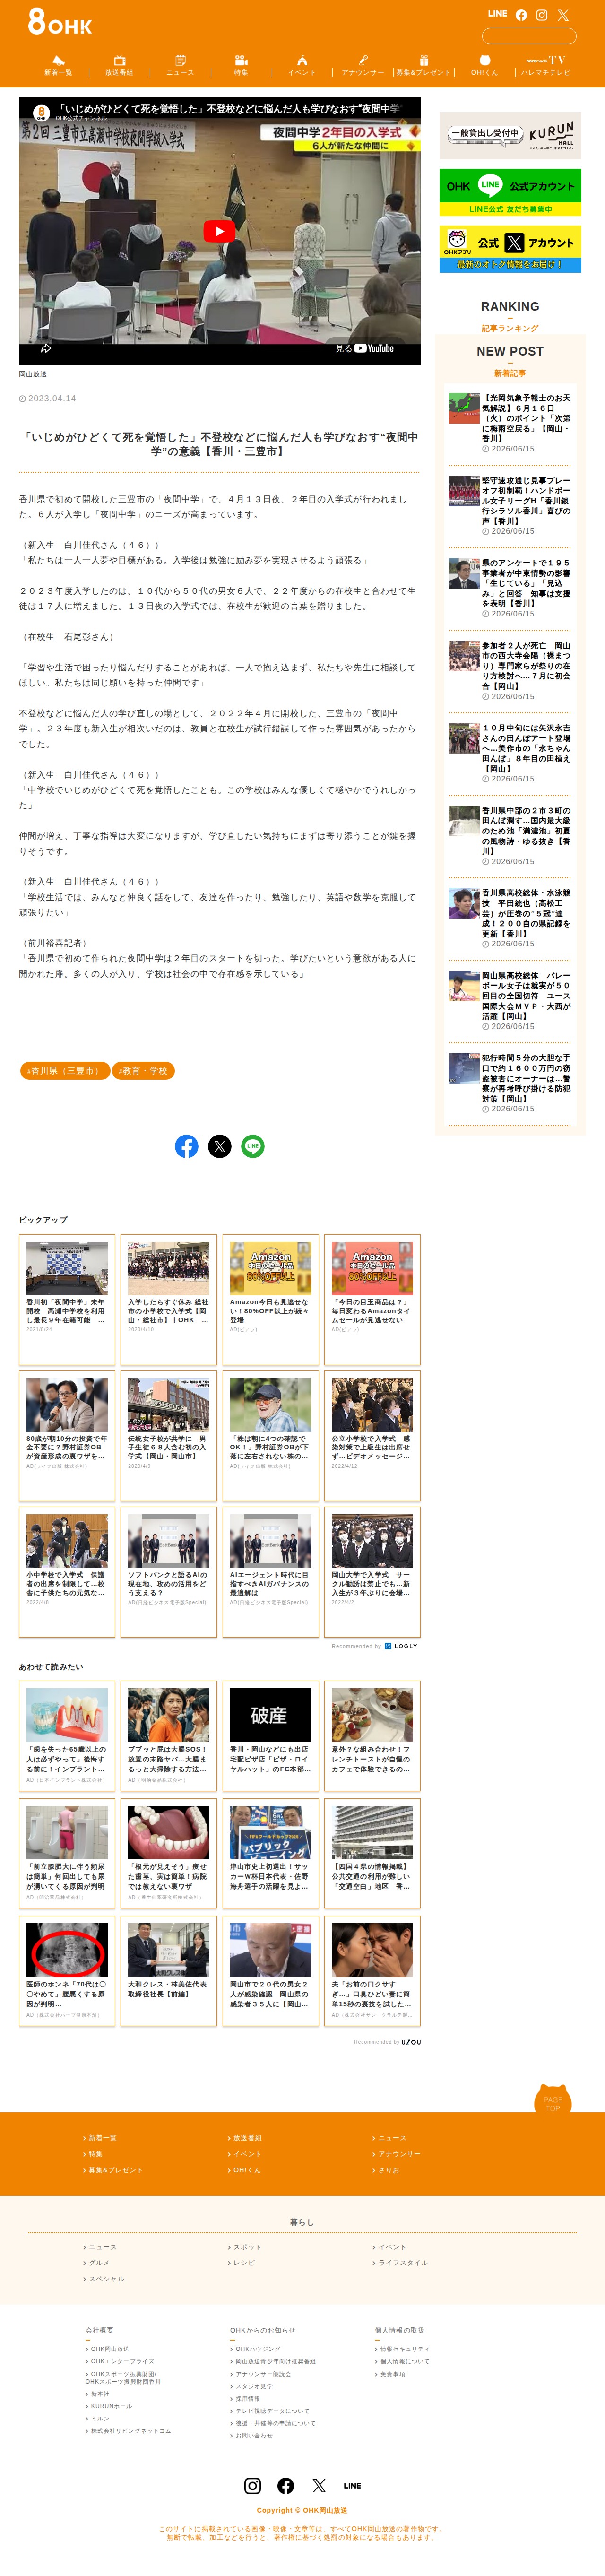
Task: Open the お問い合わせ footer link
Action: click(251, 2435)
